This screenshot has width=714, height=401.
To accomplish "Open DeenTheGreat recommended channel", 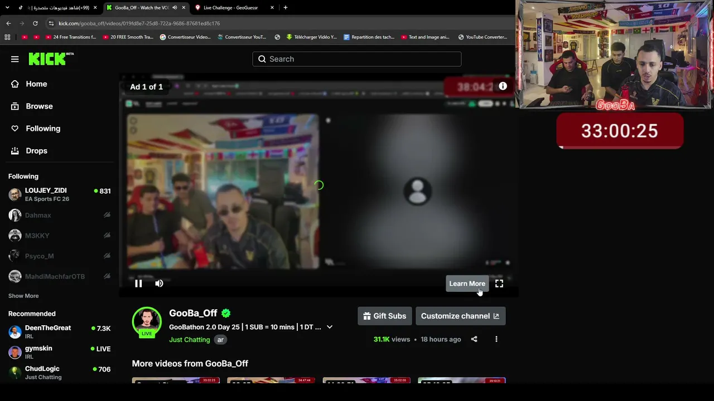I will click(60, 332).
